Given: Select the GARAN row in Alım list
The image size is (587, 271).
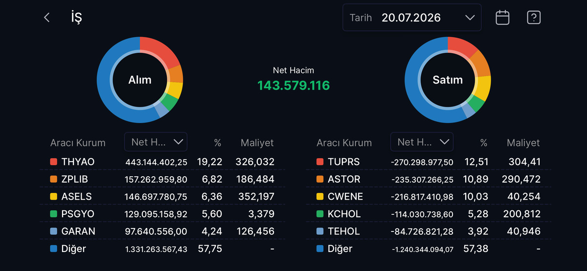Looking at the screenshot, I should click(162, 231).
